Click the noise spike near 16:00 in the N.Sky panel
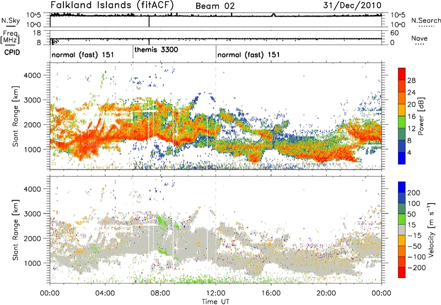 (x=273, y=15)
